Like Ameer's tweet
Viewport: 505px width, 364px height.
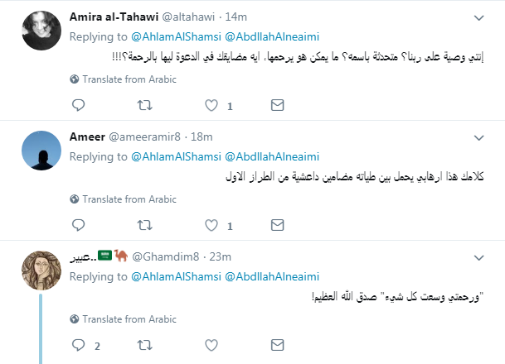click(x=211, y=224)
